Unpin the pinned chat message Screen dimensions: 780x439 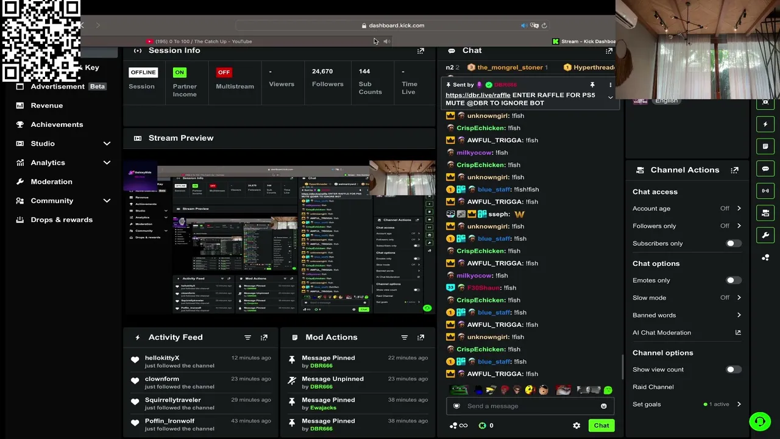coord(592,85)
